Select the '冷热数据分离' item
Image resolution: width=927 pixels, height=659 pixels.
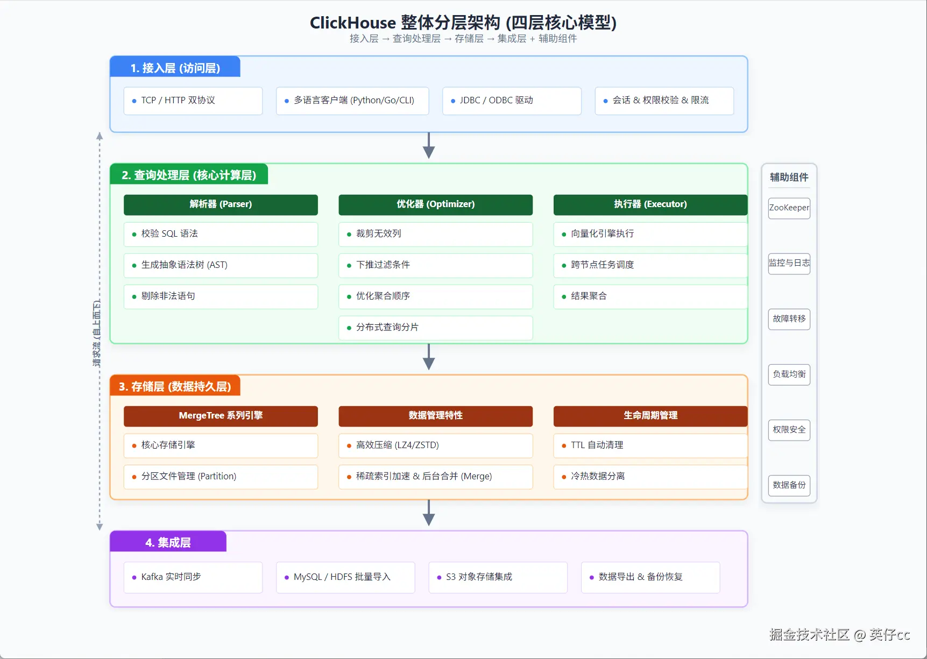(650, 477)
